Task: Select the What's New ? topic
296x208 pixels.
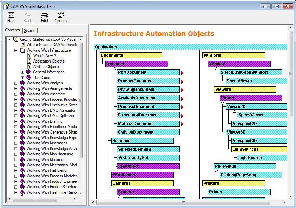Action: point(44,56)
